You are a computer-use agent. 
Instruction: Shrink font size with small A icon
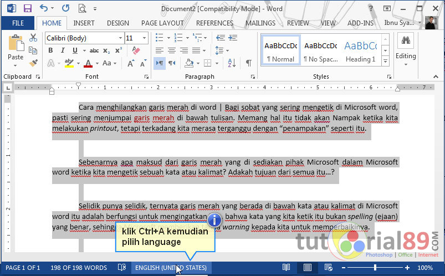pos(144,63)
